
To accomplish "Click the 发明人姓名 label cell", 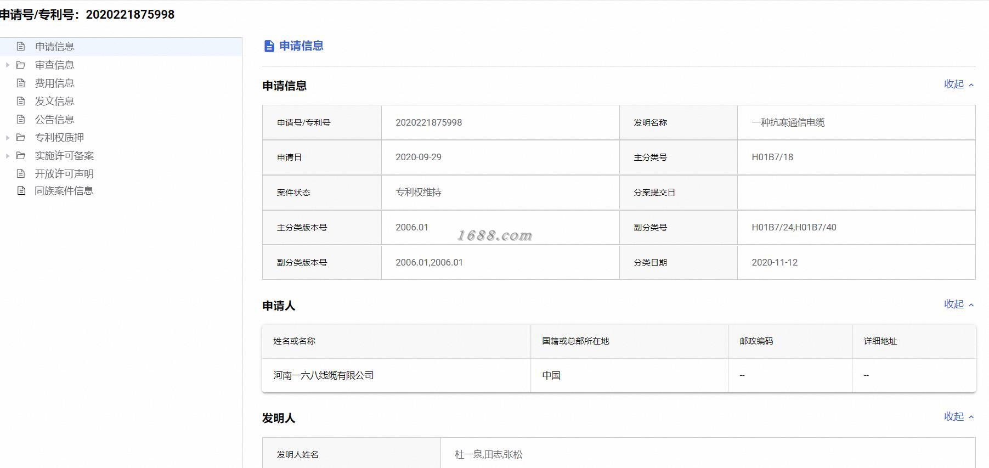I will 352,454.
